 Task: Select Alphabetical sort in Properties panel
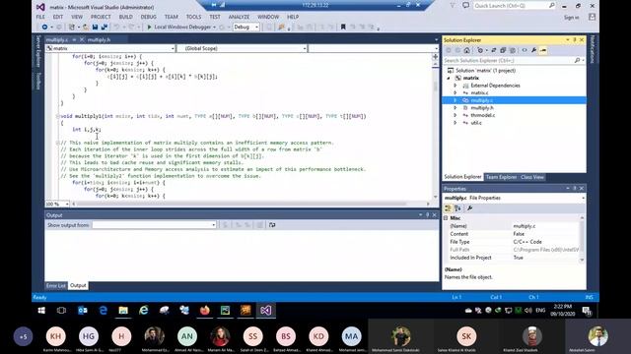point(457,207)
